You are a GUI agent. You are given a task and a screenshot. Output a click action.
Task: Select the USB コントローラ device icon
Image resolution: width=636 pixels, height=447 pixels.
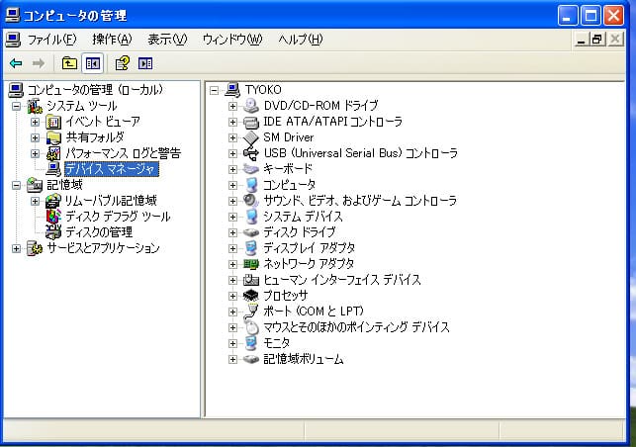251,153
